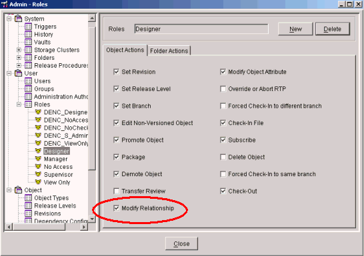Click the User folder icon in tree
The width and height of the screenshot is (364, 256).
19,73
